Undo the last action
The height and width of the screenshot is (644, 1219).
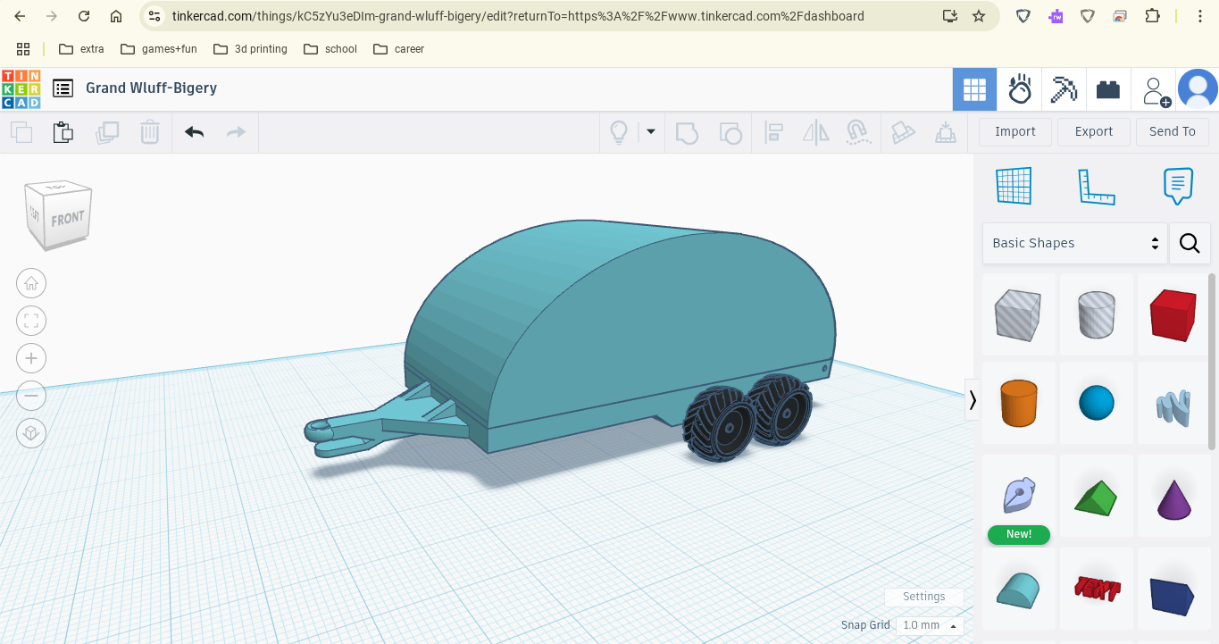pos(195,133)
